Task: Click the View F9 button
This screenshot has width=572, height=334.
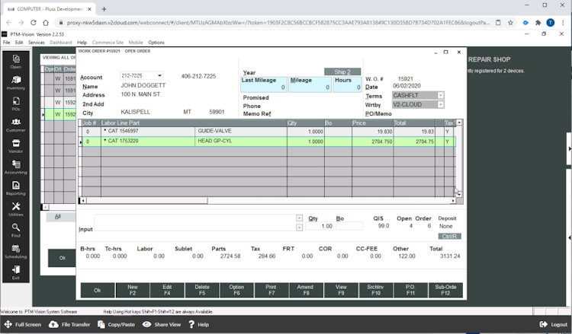Action: pos(341,291)
